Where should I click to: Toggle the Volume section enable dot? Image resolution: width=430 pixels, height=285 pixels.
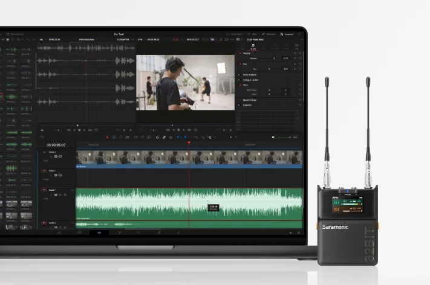(240, 53)
